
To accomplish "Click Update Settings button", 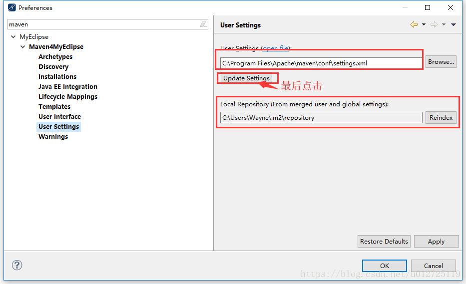I will pyautogui.click(x=246, y=78).
